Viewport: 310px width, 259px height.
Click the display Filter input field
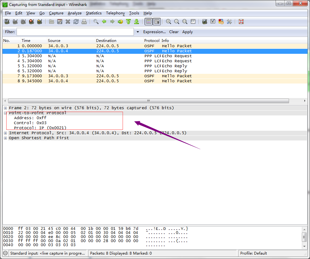click(75, 32)
